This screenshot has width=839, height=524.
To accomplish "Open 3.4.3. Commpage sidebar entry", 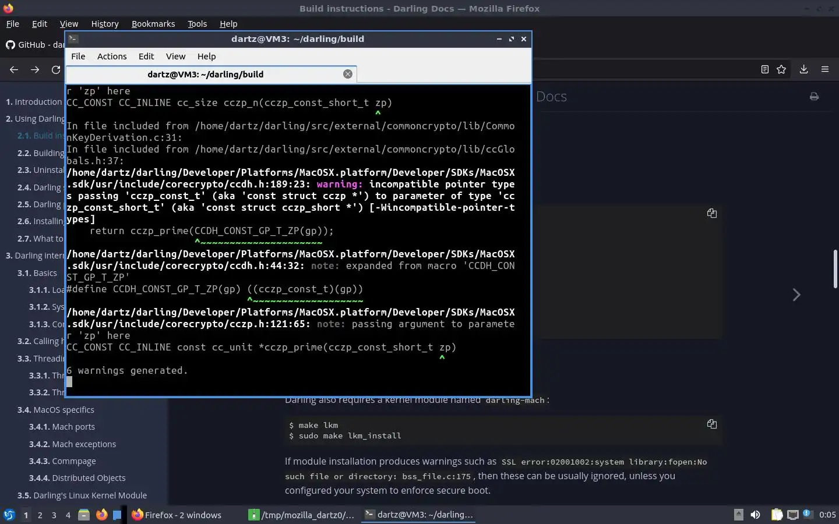I will point(62,461).
